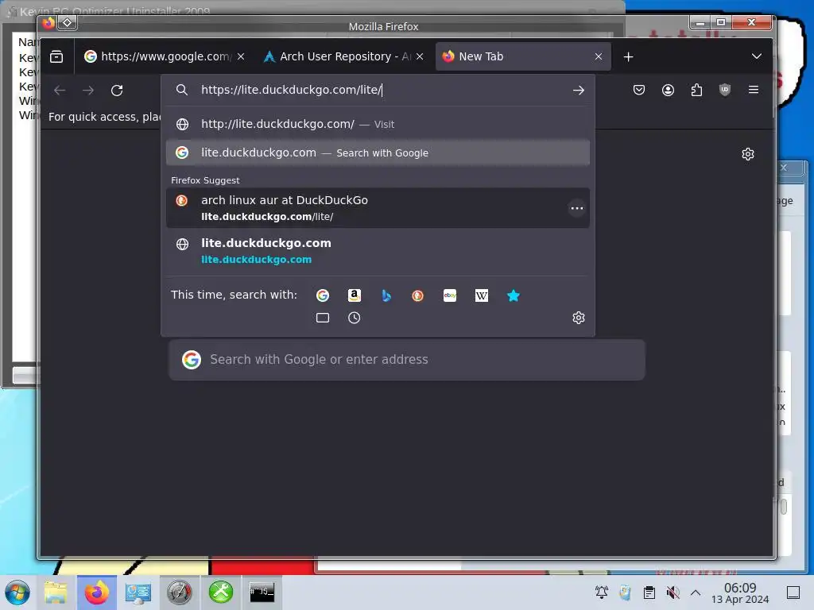Image resolution: width=814 pixels, height=610 pixels.
Task: Click Firefox icon in taskbar
Action: (97, 593)
